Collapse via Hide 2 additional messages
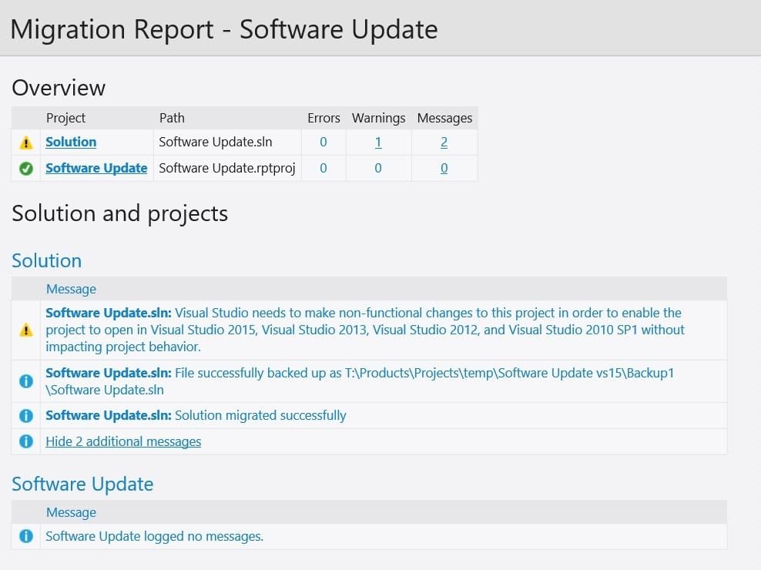761x570 pixels. point(123,441)
